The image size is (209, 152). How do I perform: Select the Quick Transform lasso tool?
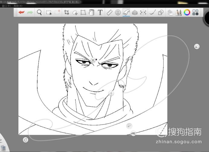(75, 13)
